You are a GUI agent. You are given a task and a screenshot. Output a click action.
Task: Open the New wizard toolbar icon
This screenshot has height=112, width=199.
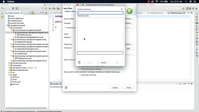click(x=2, y=8)
